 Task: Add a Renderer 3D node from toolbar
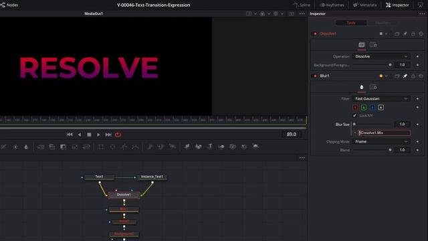coord(255,147)
